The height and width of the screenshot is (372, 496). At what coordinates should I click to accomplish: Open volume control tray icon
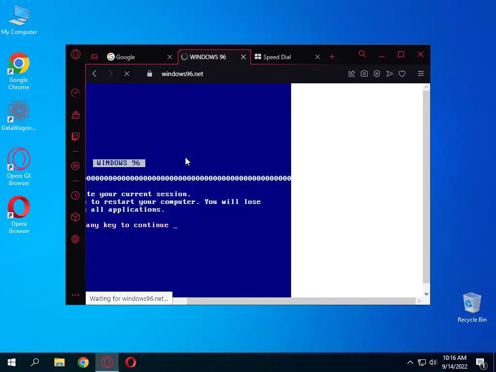pos(433,362)
